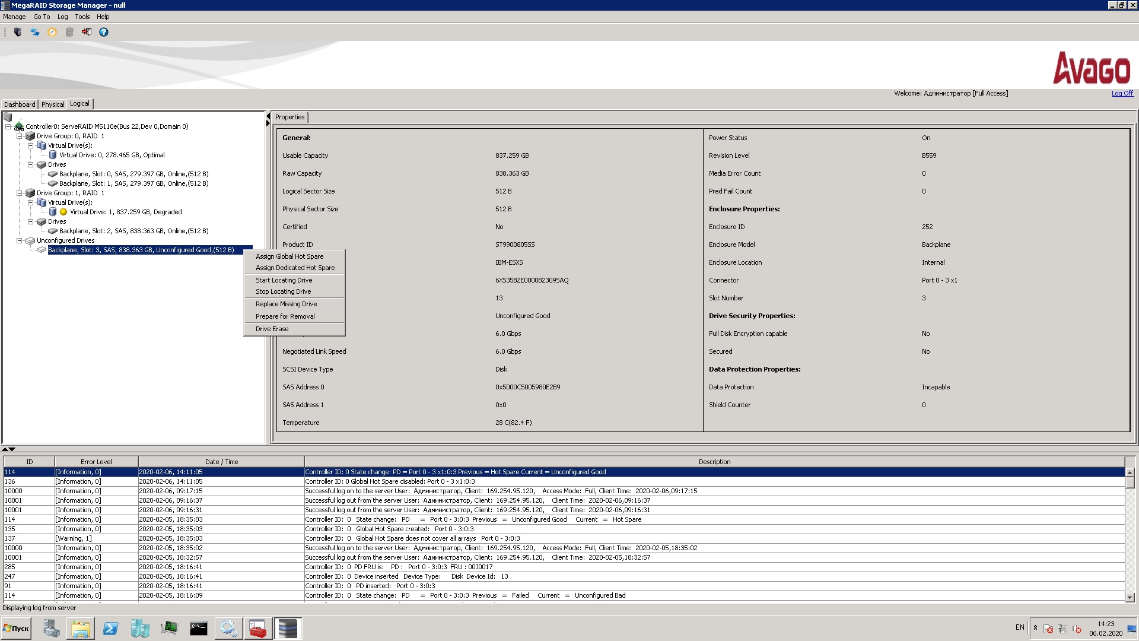Choose Assign Global Hot Spare
The height and width of the screenshot is (641, 1139).
tap(294, 256)
